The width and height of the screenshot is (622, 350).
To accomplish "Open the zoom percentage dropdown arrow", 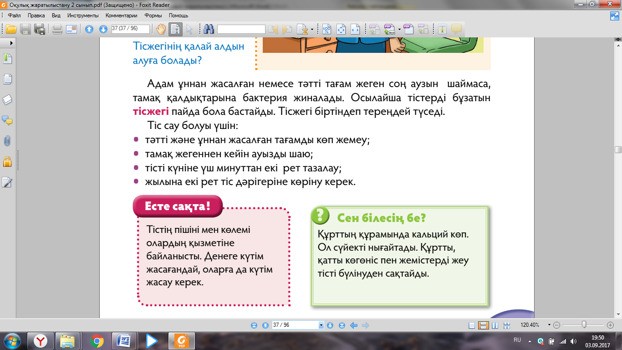I will point(550,325).
